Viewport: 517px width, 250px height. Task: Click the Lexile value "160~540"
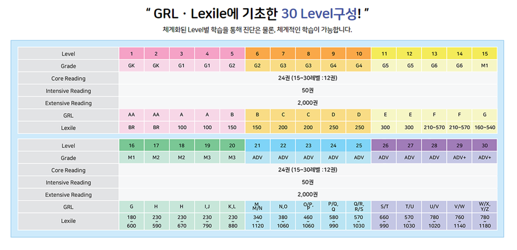[x=485, y=127]
